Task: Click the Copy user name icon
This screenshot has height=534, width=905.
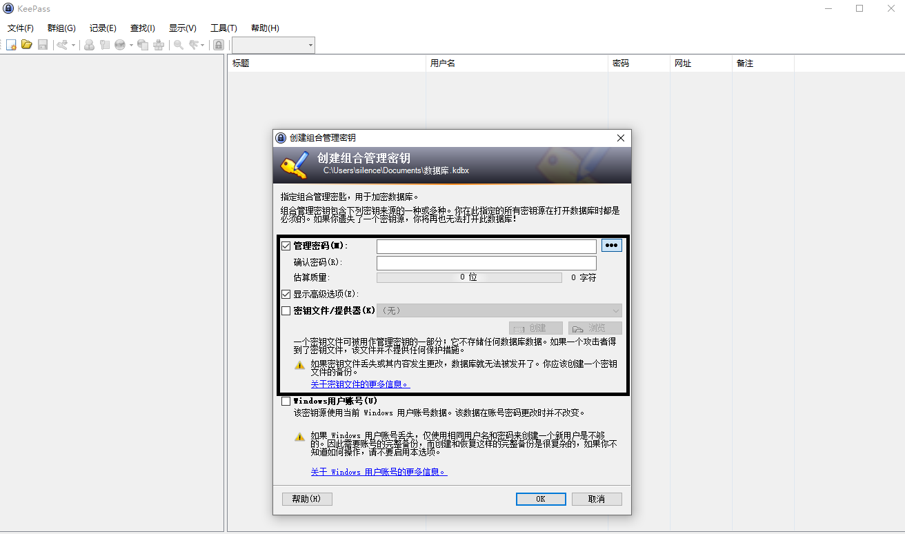Action: click(89, 45)
